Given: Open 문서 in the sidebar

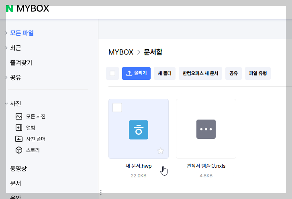Looking at the screenshot, I should tap(15, 183).
